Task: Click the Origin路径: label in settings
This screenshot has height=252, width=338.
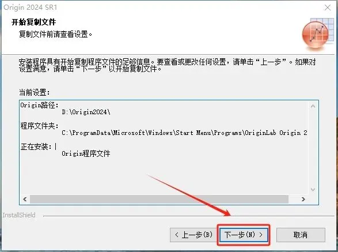Action: [40, 105]
